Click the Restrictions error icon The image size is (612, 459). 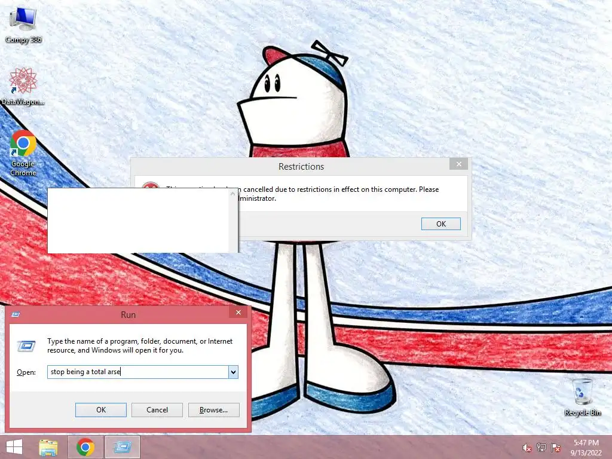point(150,185)
